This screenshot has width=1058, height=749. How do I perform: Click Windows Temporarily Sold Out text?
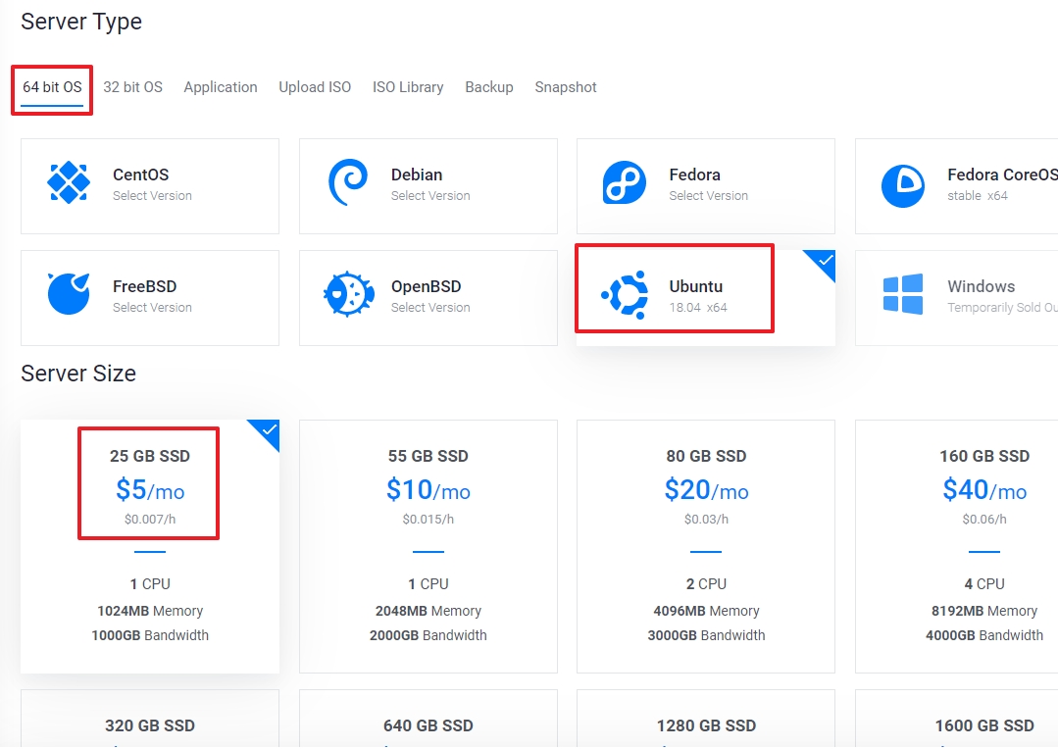tap(1002, 308)
